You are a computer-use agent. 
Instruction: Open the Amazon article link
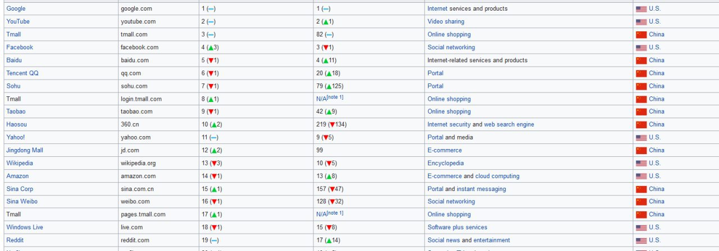coord(17,176)
